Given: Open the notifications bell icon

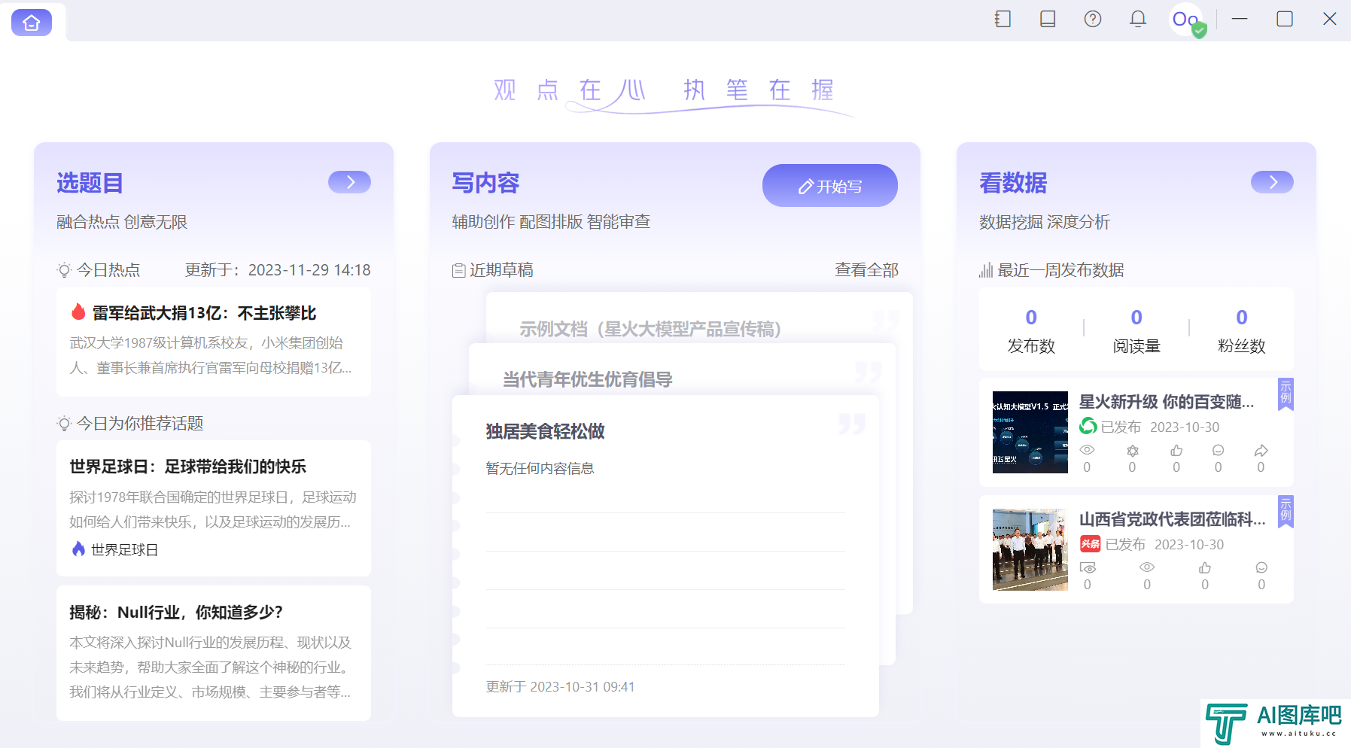Looking at the screenshot, I should 1138,19.
